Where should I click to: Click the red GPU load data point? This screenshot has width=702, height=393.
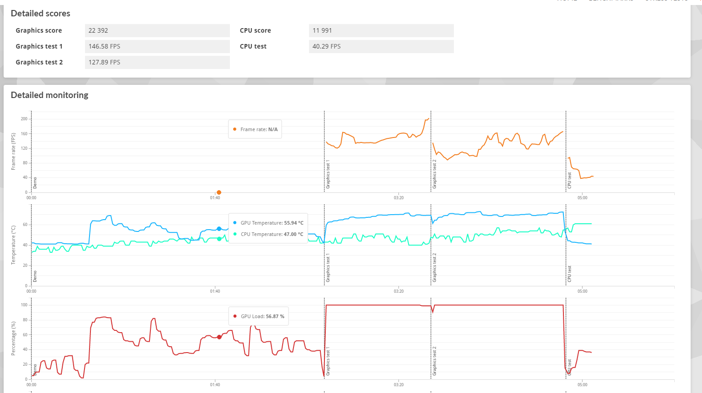(x=219, y=337)
